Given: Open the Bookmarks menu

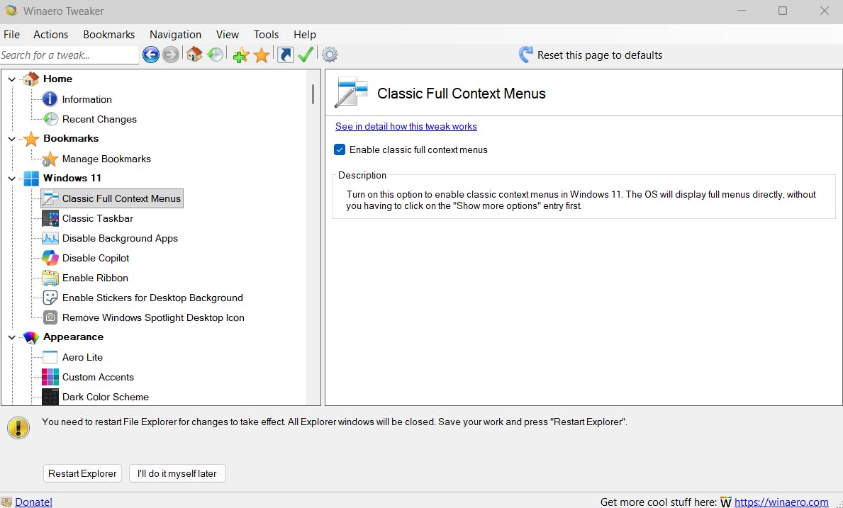Looking at the screenshot, I should (x=108, y=35).
